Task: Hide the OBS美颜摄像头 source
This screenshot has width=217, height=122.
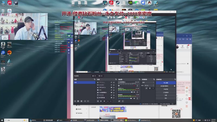Action: click(x=111, y=92)
